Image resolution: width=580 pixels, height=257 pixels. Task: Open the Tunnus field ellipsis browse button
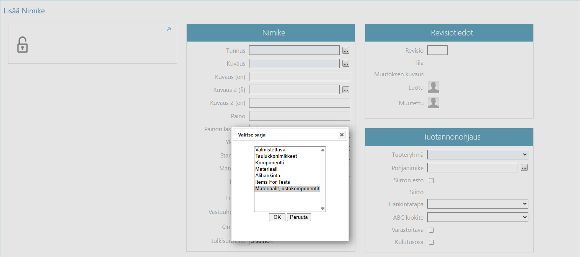(346, 50)
